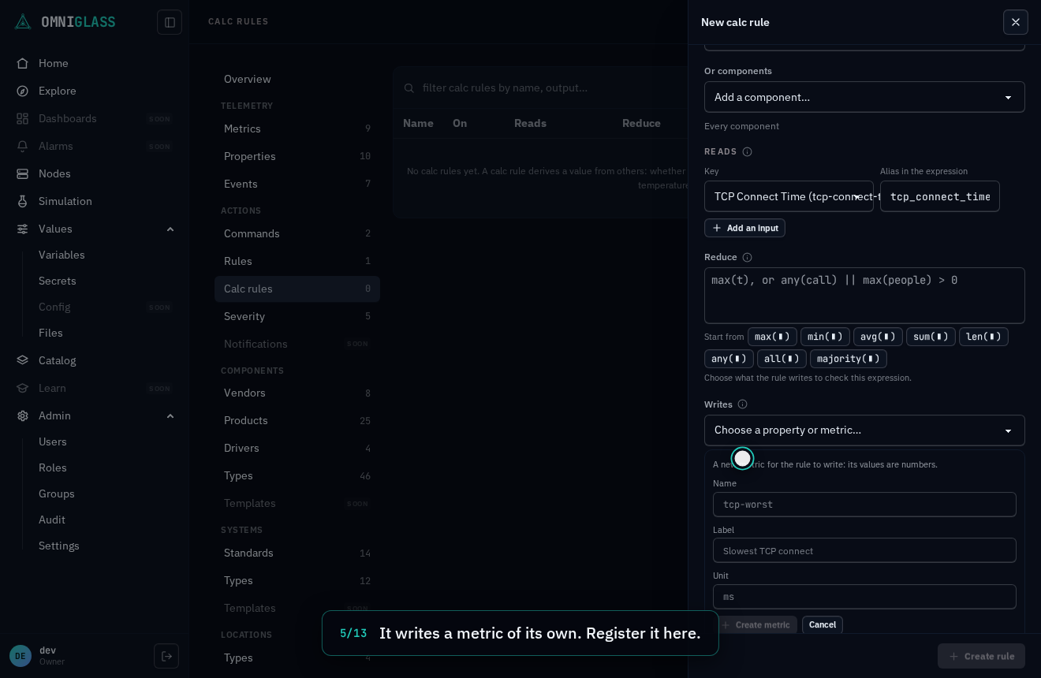
Task: Open the Overview menu item
Action: pos(297,79)
